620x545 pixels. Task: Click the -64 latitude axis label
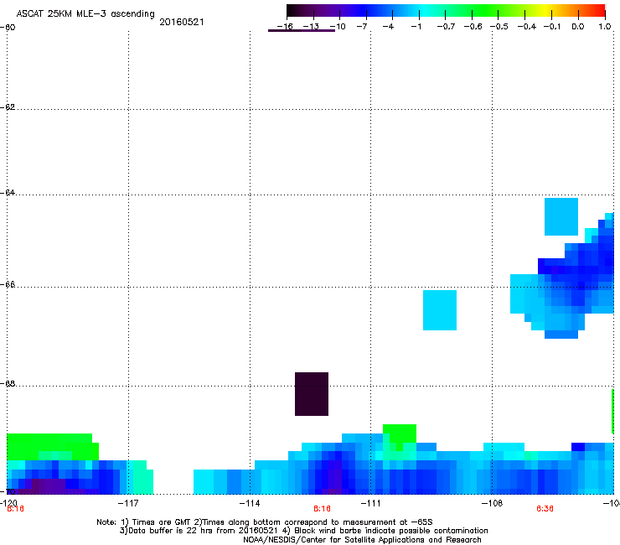click(x=8, y=193)
